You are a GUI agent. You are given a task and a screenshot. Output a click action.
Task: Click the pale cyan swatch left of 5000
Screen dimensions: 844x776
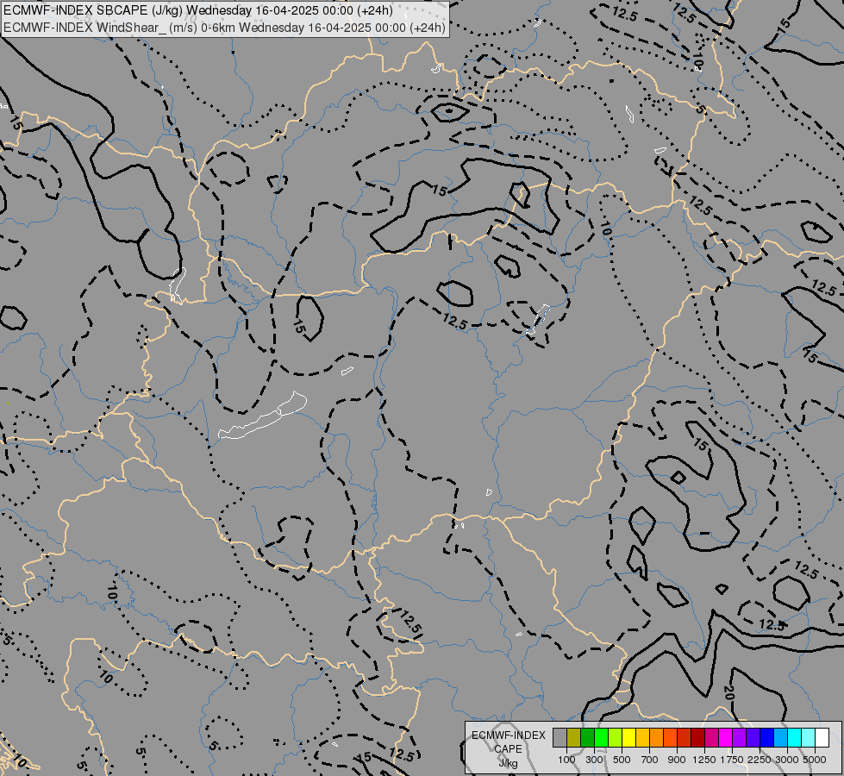(x=808, y=737)
